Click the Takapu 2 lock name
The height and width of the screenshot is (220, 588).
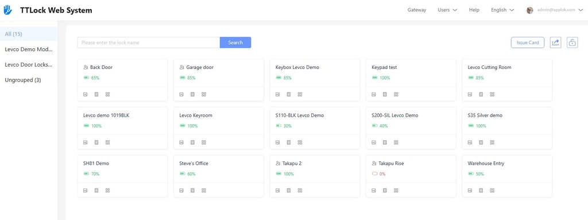coord(292,163)
